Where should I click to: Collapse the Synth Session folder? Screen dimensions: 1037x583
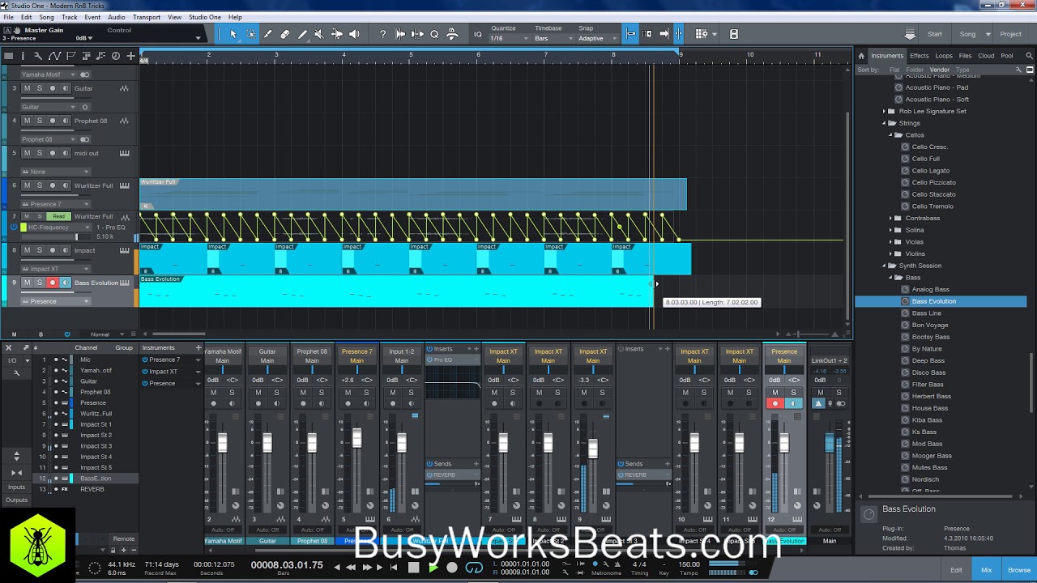point(884,266)
